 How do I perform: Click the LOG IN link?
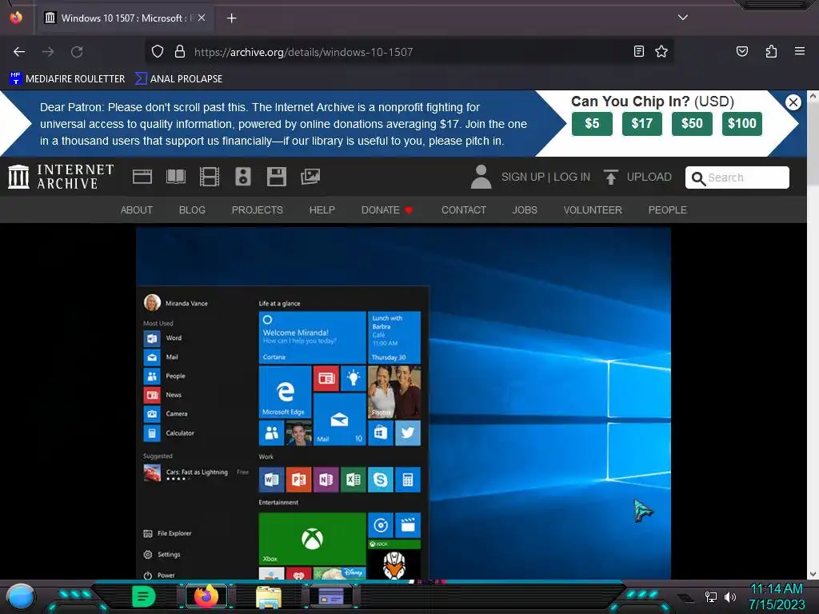pyautogui.click(x=571, y=177)
